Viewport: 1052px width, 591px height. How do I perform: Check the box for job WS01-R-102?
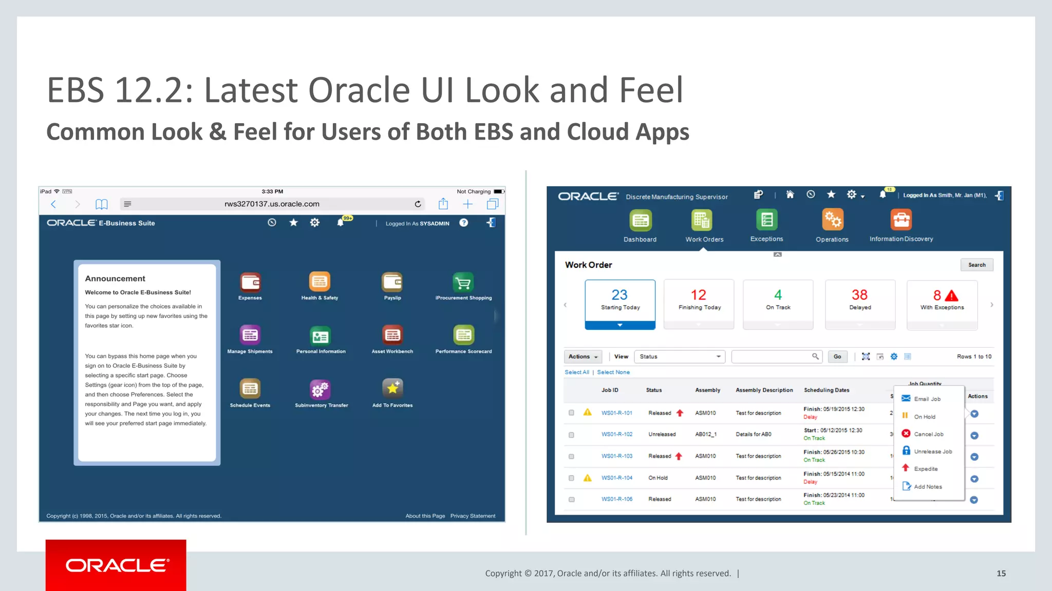(x=571, y=435)
